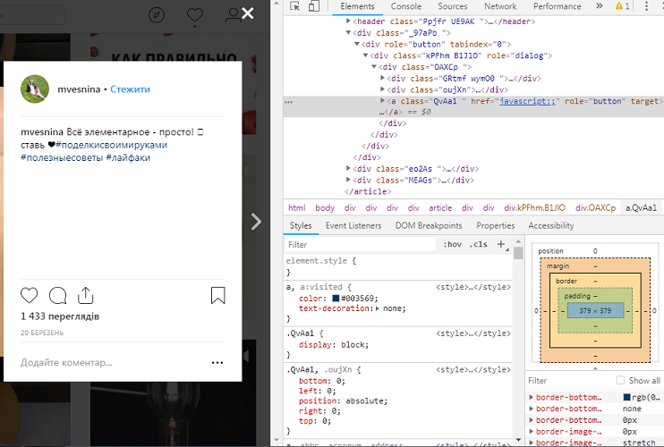The width and height of the screenshot is (664, 447).
Task: Open the profile person icon
Action: [x=233, y=15]
